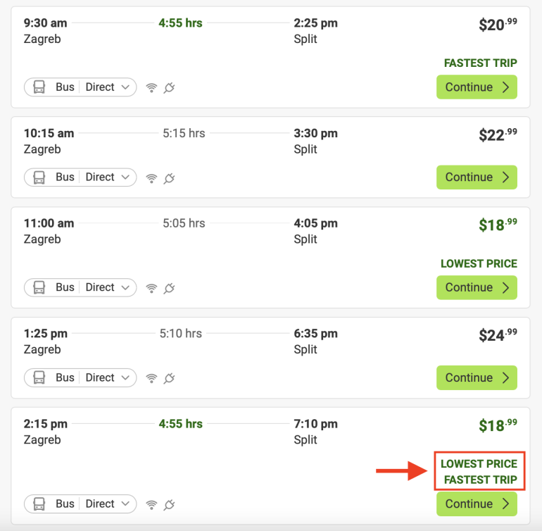Click the FASTEST TRIP label on the 9:30 am trip
Viewport: 542px width, 531px height.
[x=480, y=63]
